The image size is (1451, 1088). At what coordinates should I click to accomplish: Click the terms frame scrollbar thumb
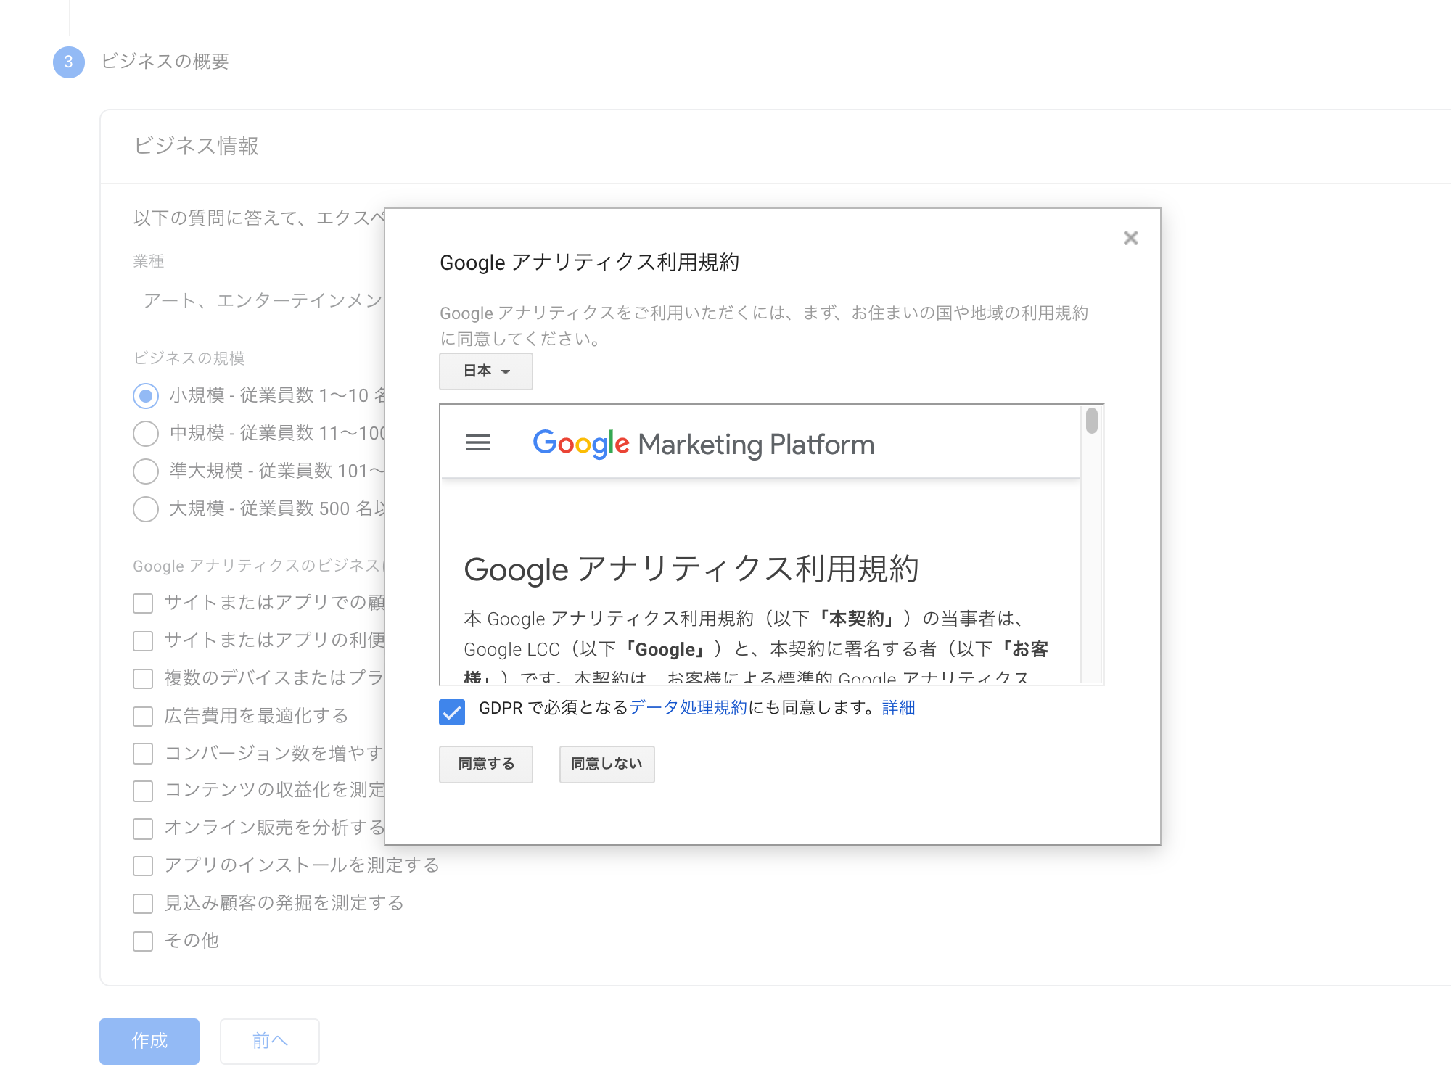[x=1092, y=421]
